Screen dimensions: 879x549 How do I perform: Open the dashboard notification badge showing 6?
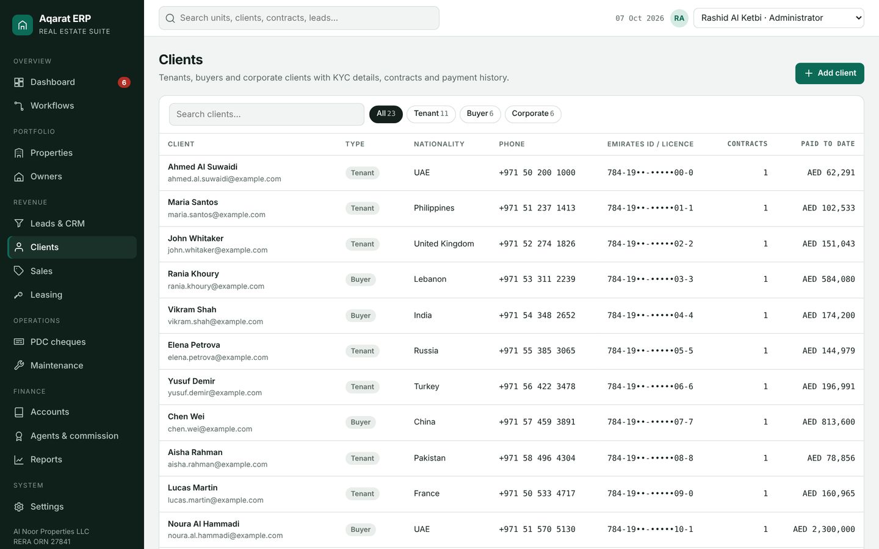pos(124,82)
